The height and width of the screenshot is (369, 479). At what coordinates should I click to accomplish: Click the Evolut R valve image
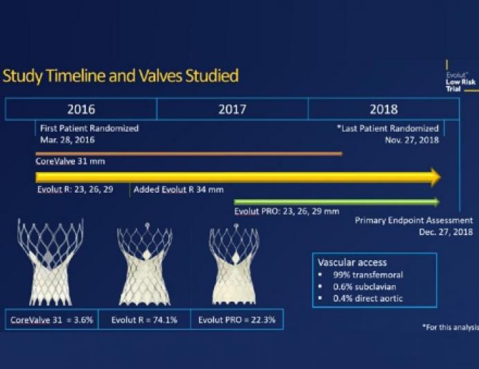[x=145, y=264]
